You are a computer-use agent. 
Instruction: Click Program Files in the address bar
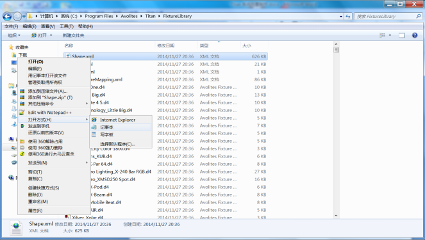[x=99, y=16]
